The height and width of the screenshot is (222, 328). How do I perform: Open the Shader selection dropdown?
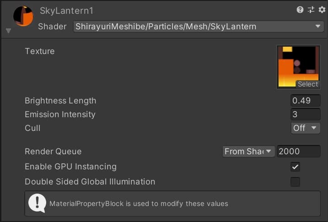tap(199, 27)
